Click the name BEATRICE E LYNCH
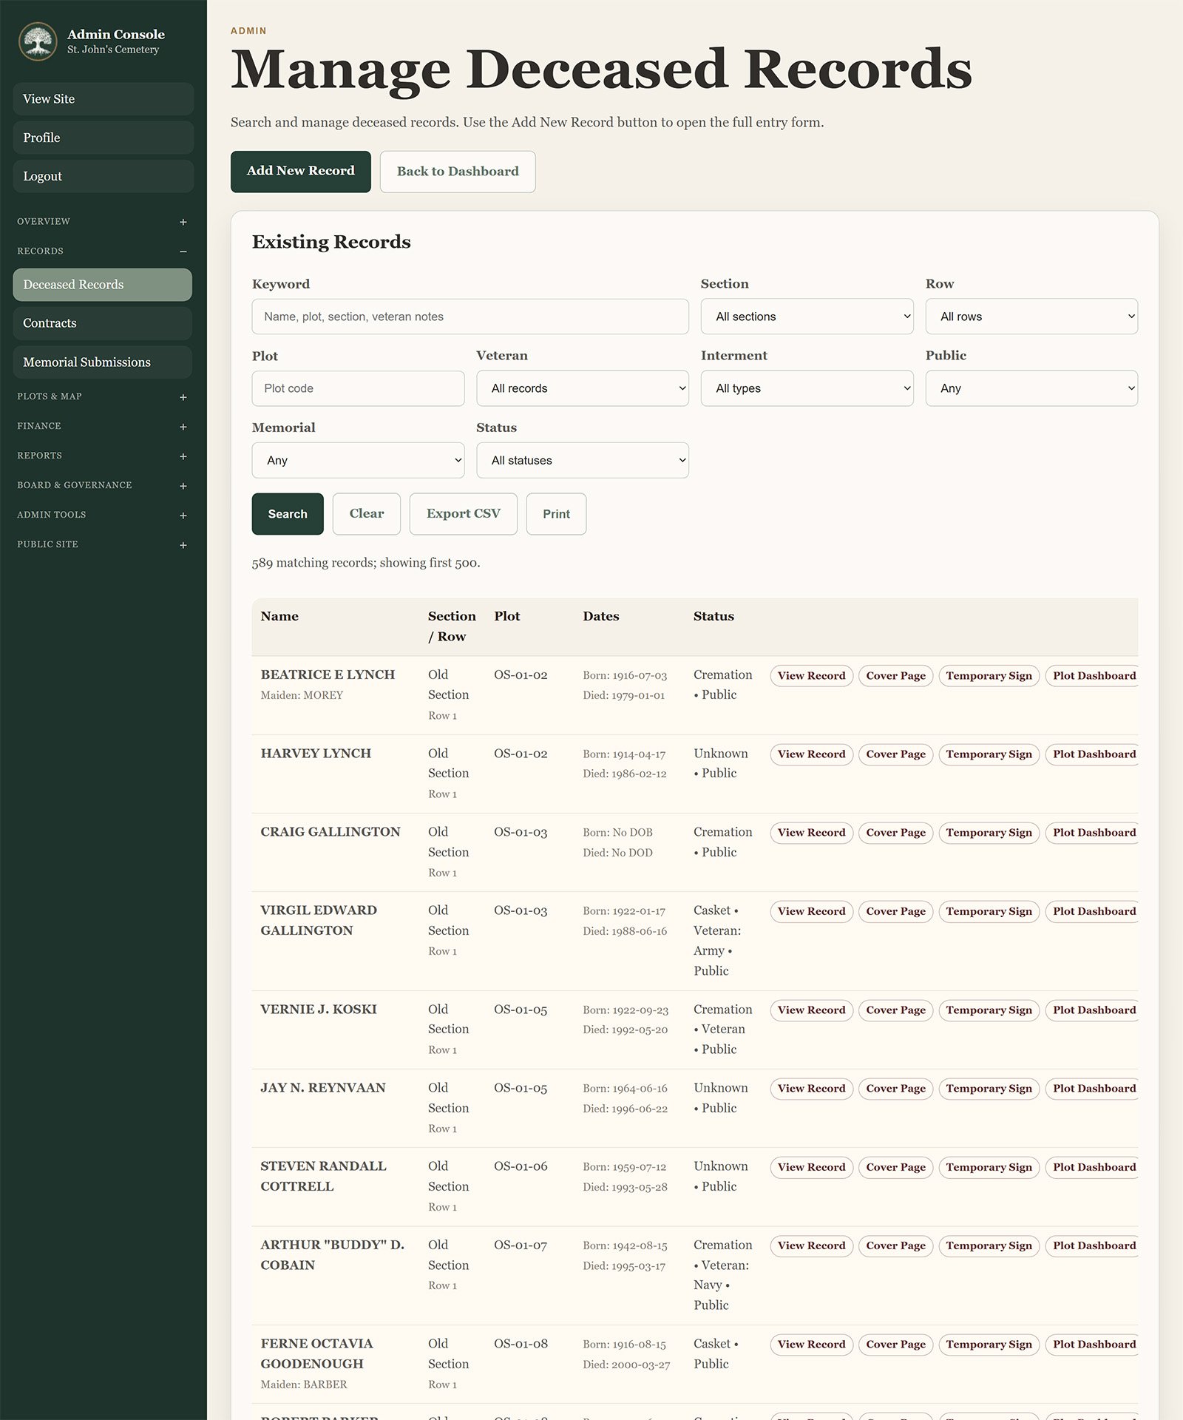This screenshot has width=1183, height=1420. 328,674
